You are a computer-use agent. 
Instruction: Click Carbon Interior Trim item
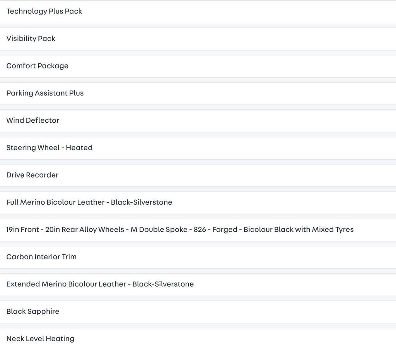point(198,257)
